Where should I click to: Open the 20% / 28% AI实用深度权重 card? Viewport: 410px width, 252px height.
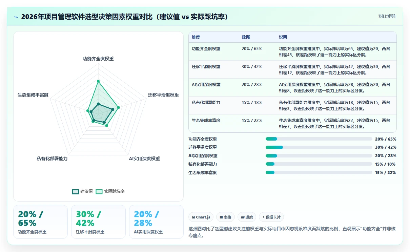(x=156, y=222)
